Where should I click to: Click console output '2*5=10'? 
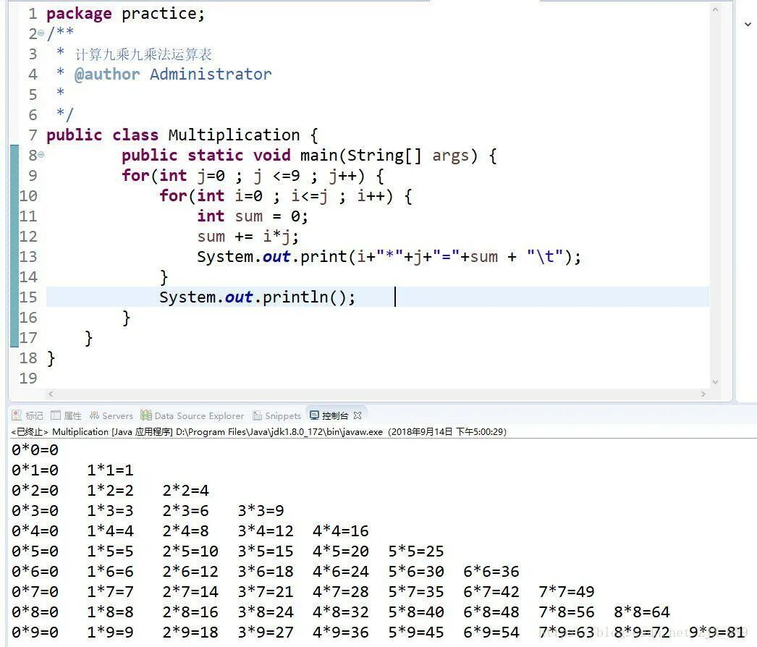coord(190,551)
